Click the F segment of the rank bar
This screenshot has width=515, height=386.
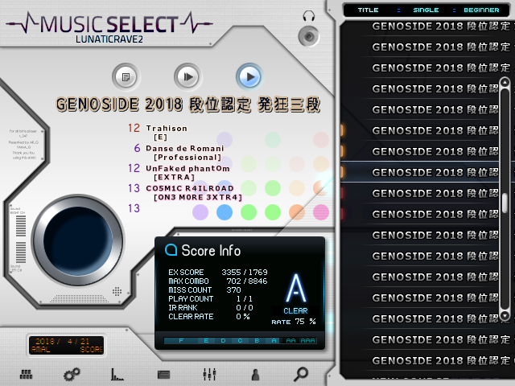coord(181,341)
